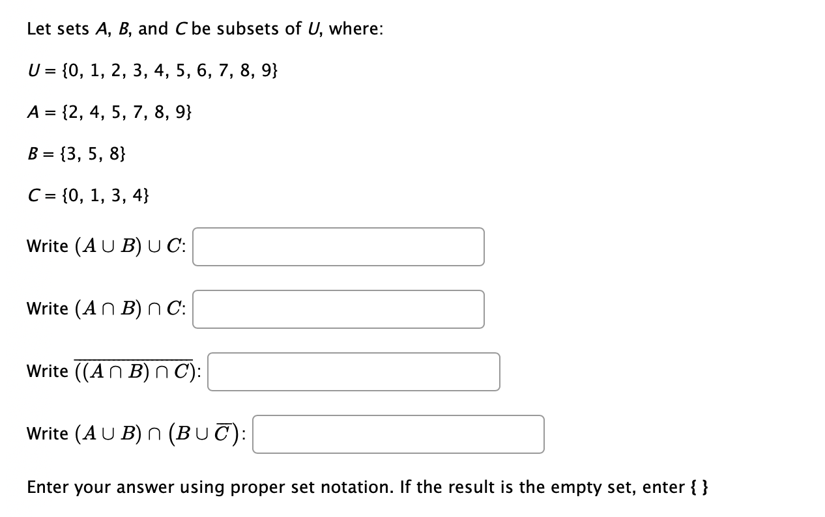Screen dimensions: 825x517
Task: Click inside the topmost answer box
Action: tap(338, 247)
